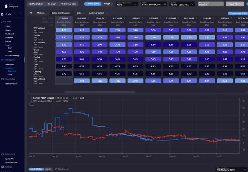Click the plus icon beside 21-25 Jul 26

tap(70, 18)
